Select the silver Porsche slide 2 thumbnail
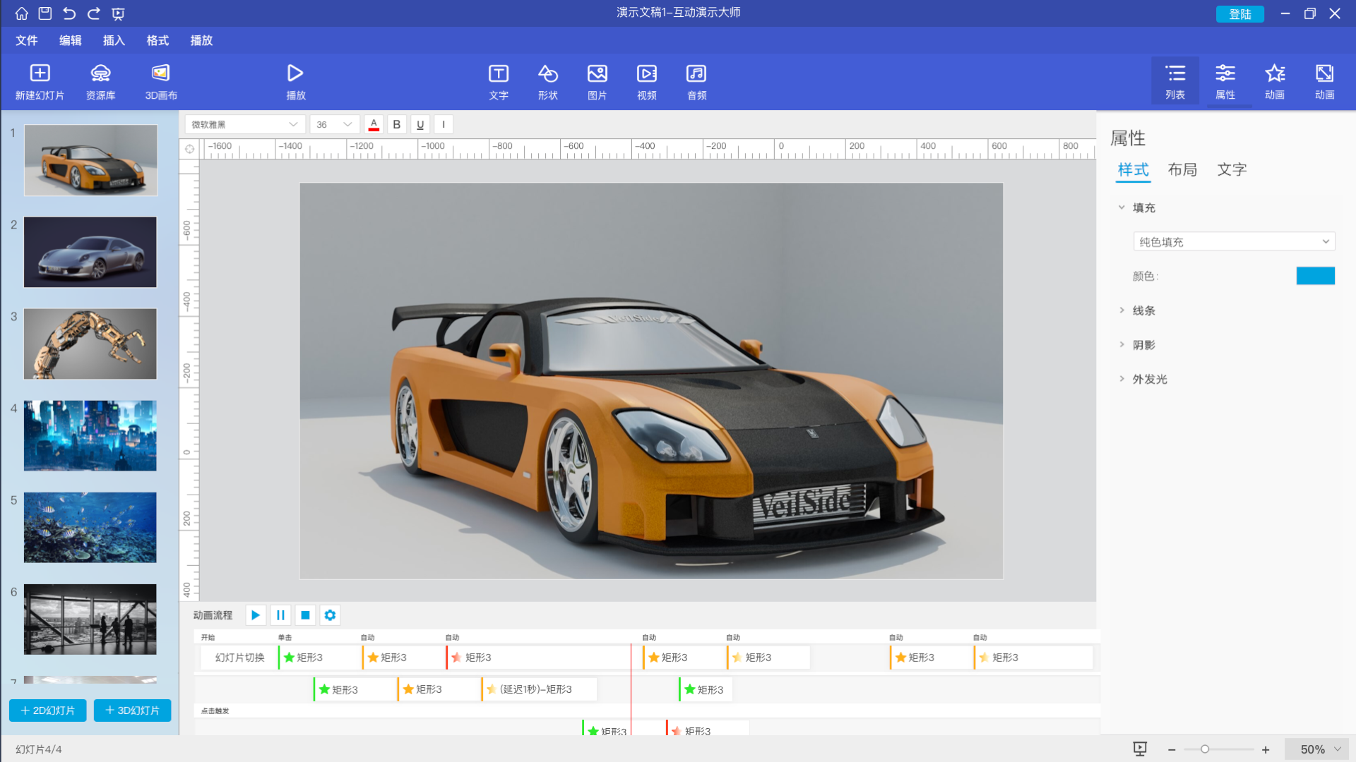Image resolution: width=1356 pixels, height=762 pixels. pyautogui.click(x=90, y=252)
